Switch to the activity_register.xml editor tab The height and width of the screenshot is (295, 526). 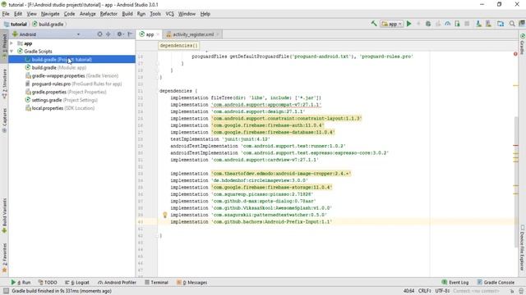tap(193, 34)
